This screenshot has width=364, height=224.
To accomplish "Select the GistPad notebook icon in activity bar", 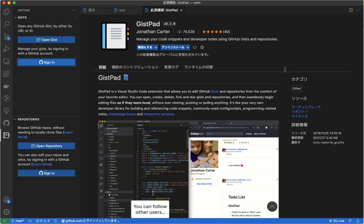I will (6, 135).
